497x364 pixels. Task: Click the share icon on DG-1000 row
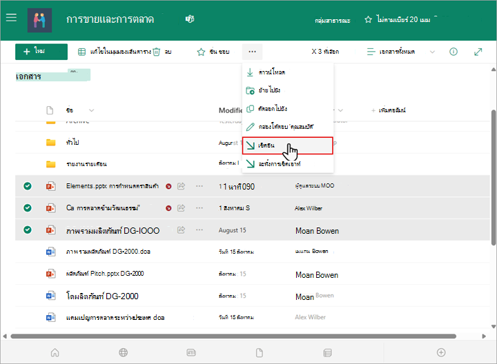point(181,230)
